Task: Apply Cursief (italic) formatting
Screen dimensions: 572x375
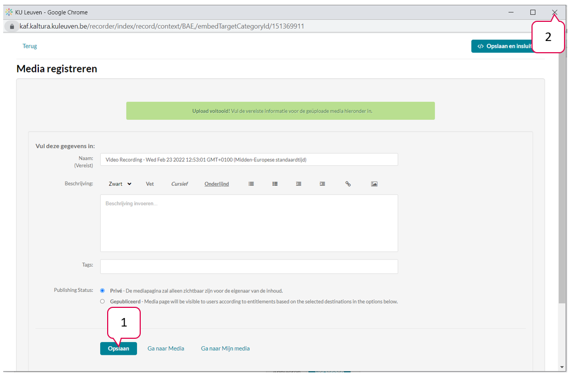Action: pos(180,184)
